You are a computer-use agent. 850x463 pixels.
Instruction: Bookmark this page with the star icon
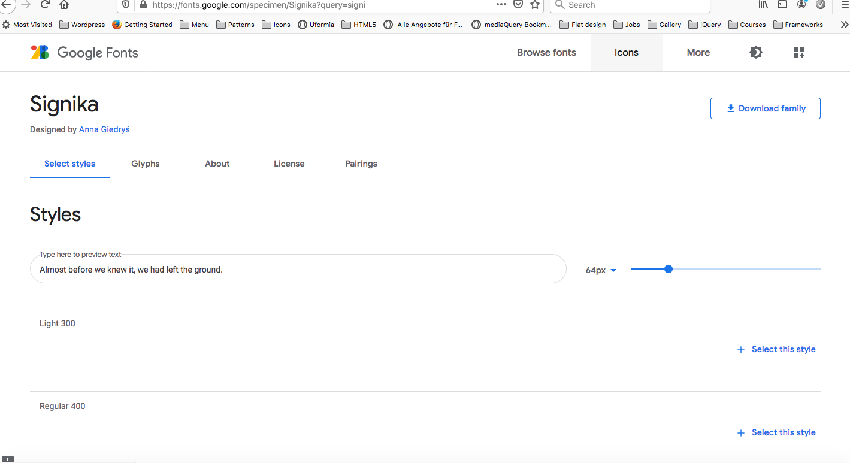(x=535, y=5)
